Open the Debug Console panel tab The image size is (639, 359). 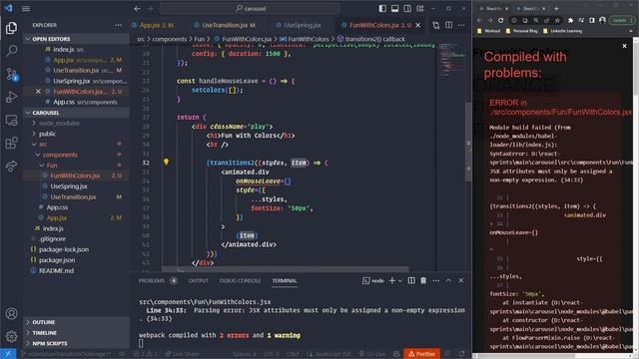coord(240,281)
